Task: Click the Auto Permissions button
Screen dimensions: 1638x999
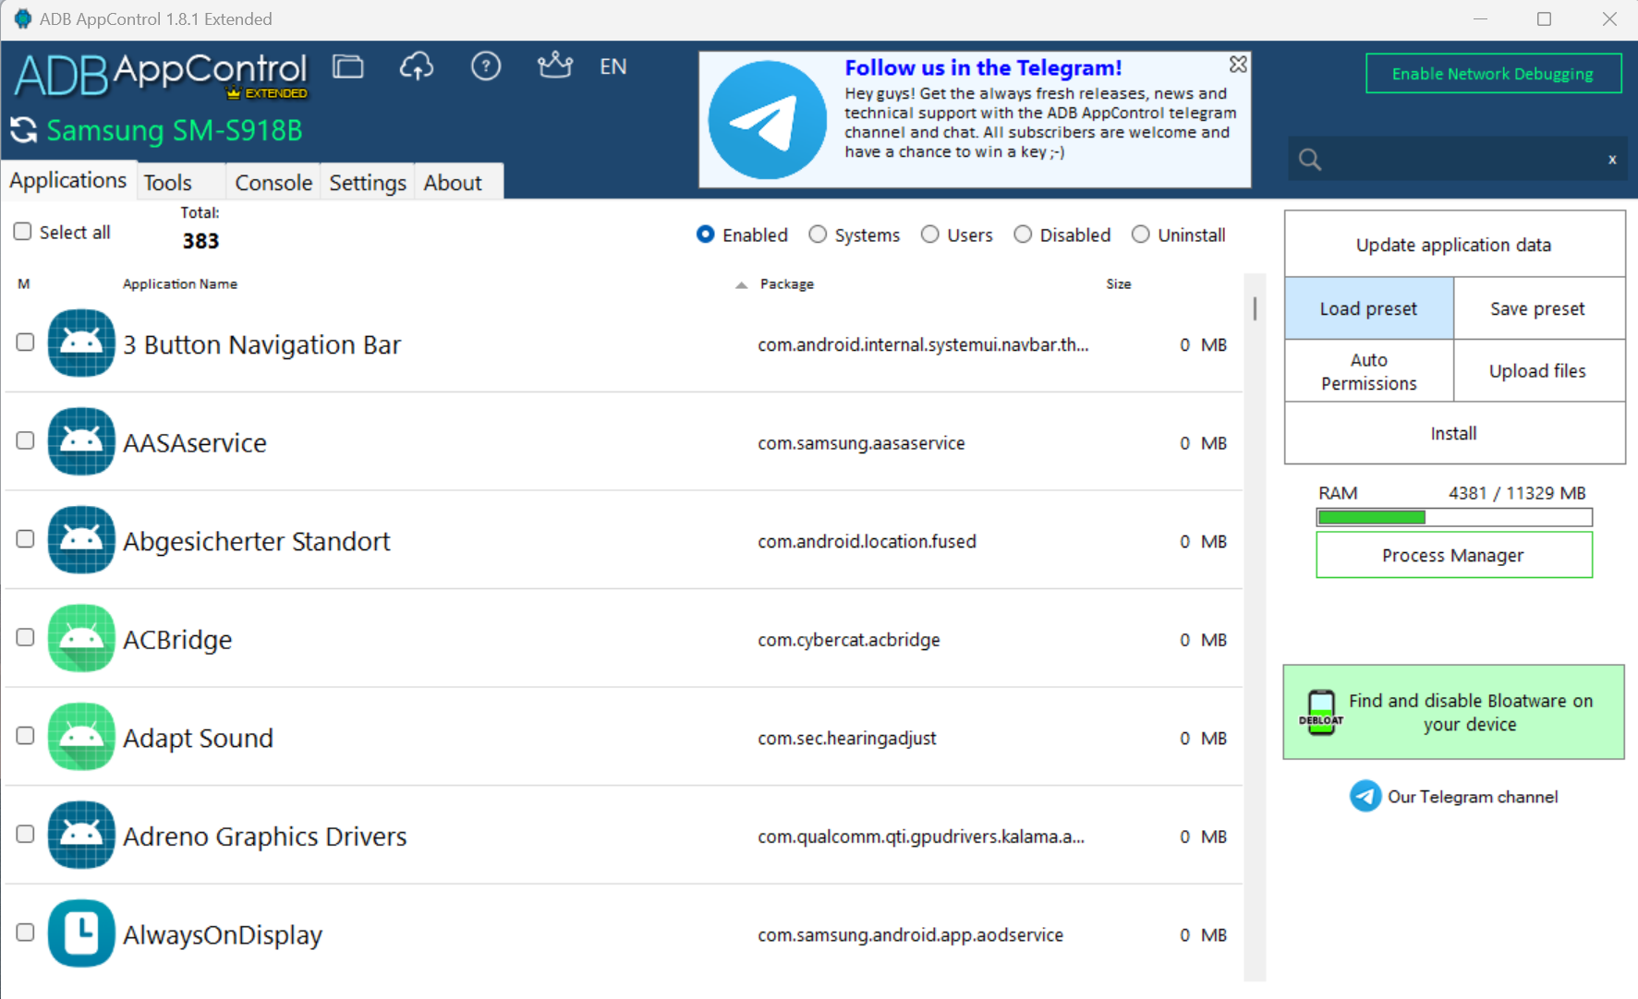Action: [1368, 371]
